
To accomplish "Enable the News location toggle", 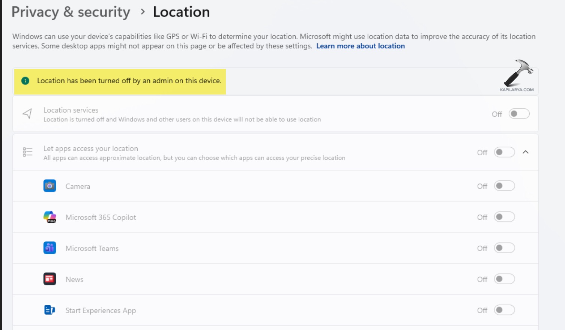I will [x=504, y=279].
